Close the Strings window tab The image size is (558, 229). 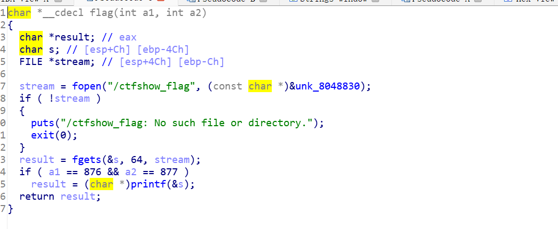click(375, 2)
